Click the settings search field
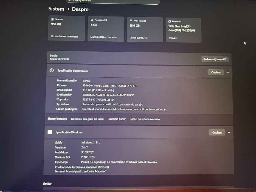Screen dimensions: 256x192 click(113, 1)
